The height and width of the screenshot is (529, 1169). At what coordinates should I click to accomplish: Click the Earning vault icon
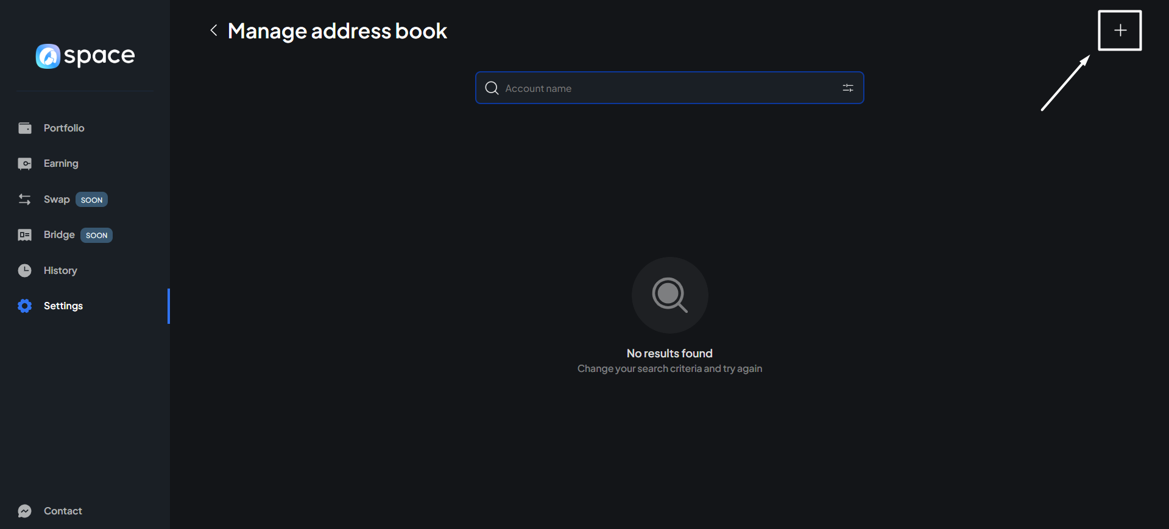tap(25, 164)
